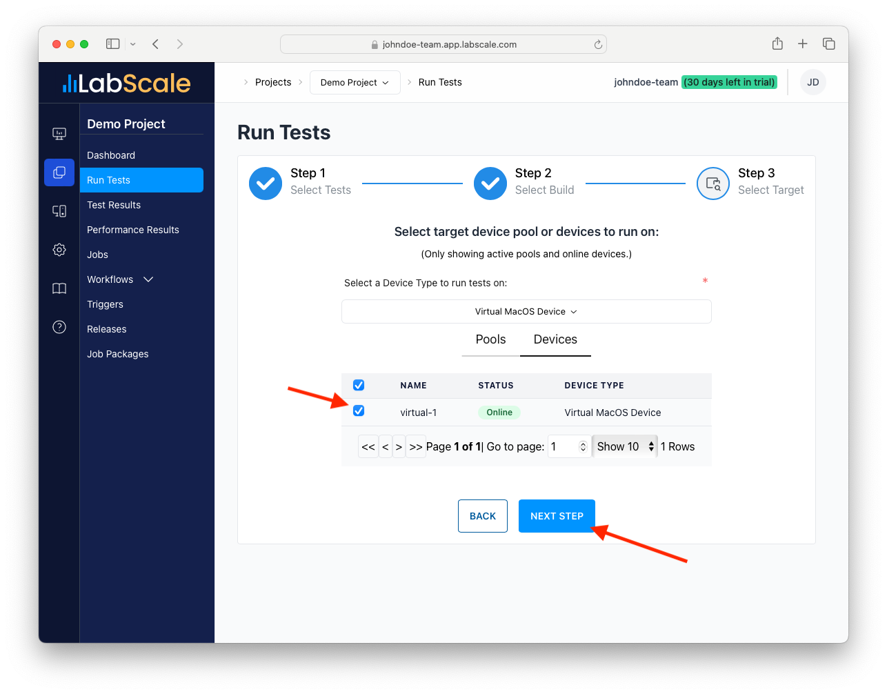887x694 pixels.
Task: Open the LabScale logo home link
Action: [126, 83]
